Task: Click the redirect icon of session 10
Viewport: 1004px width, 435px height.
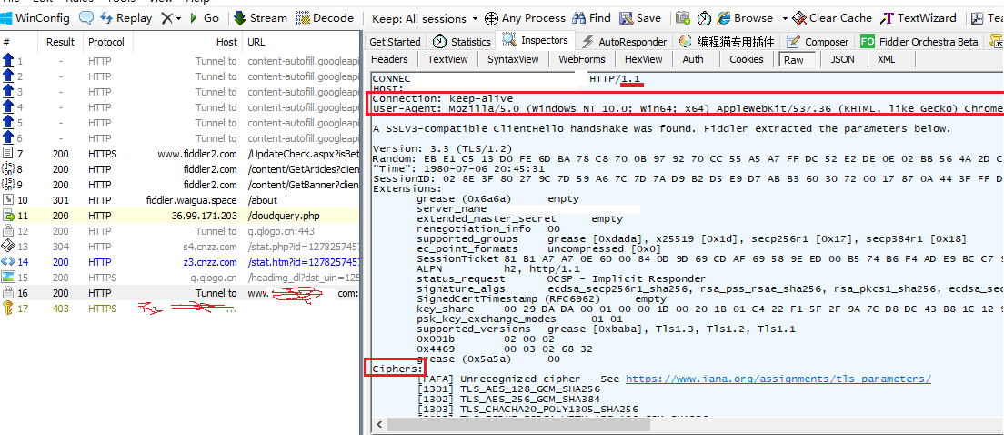Action: click(x=8, y=200)
